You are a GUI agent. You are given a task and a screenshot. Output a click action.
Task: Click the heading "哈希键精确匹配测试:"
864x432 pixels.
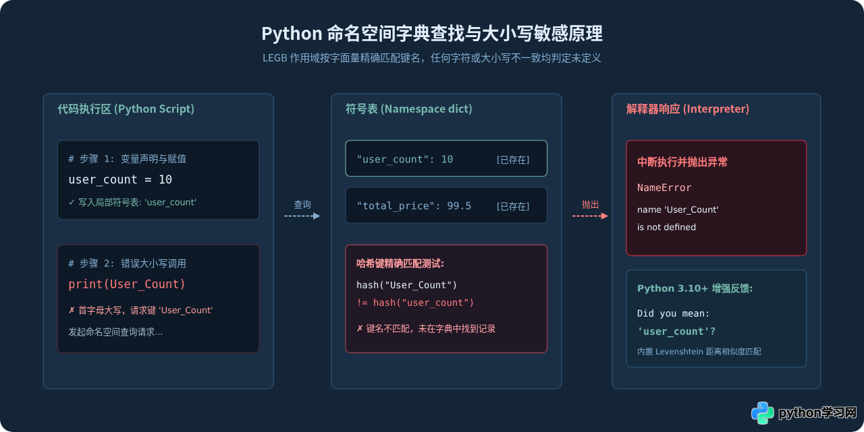coord(400,263)
